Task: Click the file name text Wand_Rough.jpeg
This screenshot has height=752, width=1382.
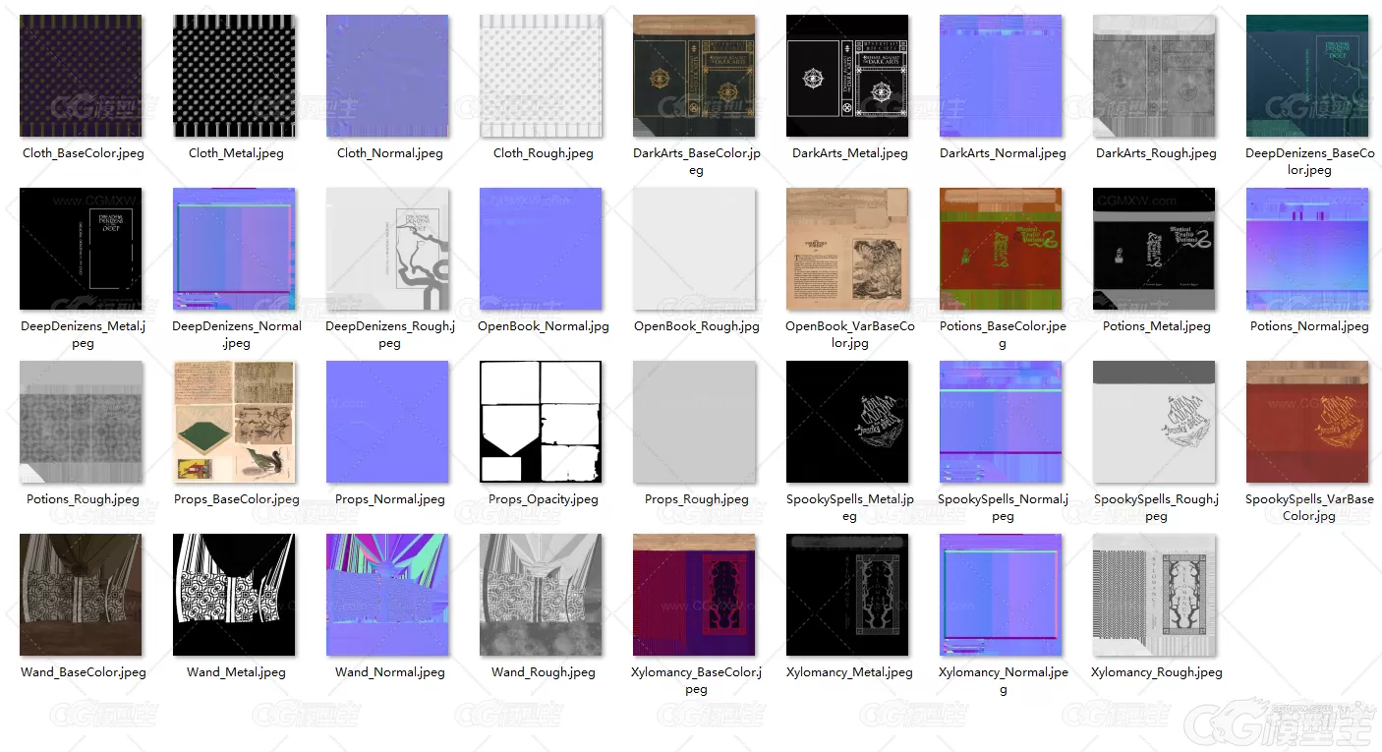Action: [544, 672]
